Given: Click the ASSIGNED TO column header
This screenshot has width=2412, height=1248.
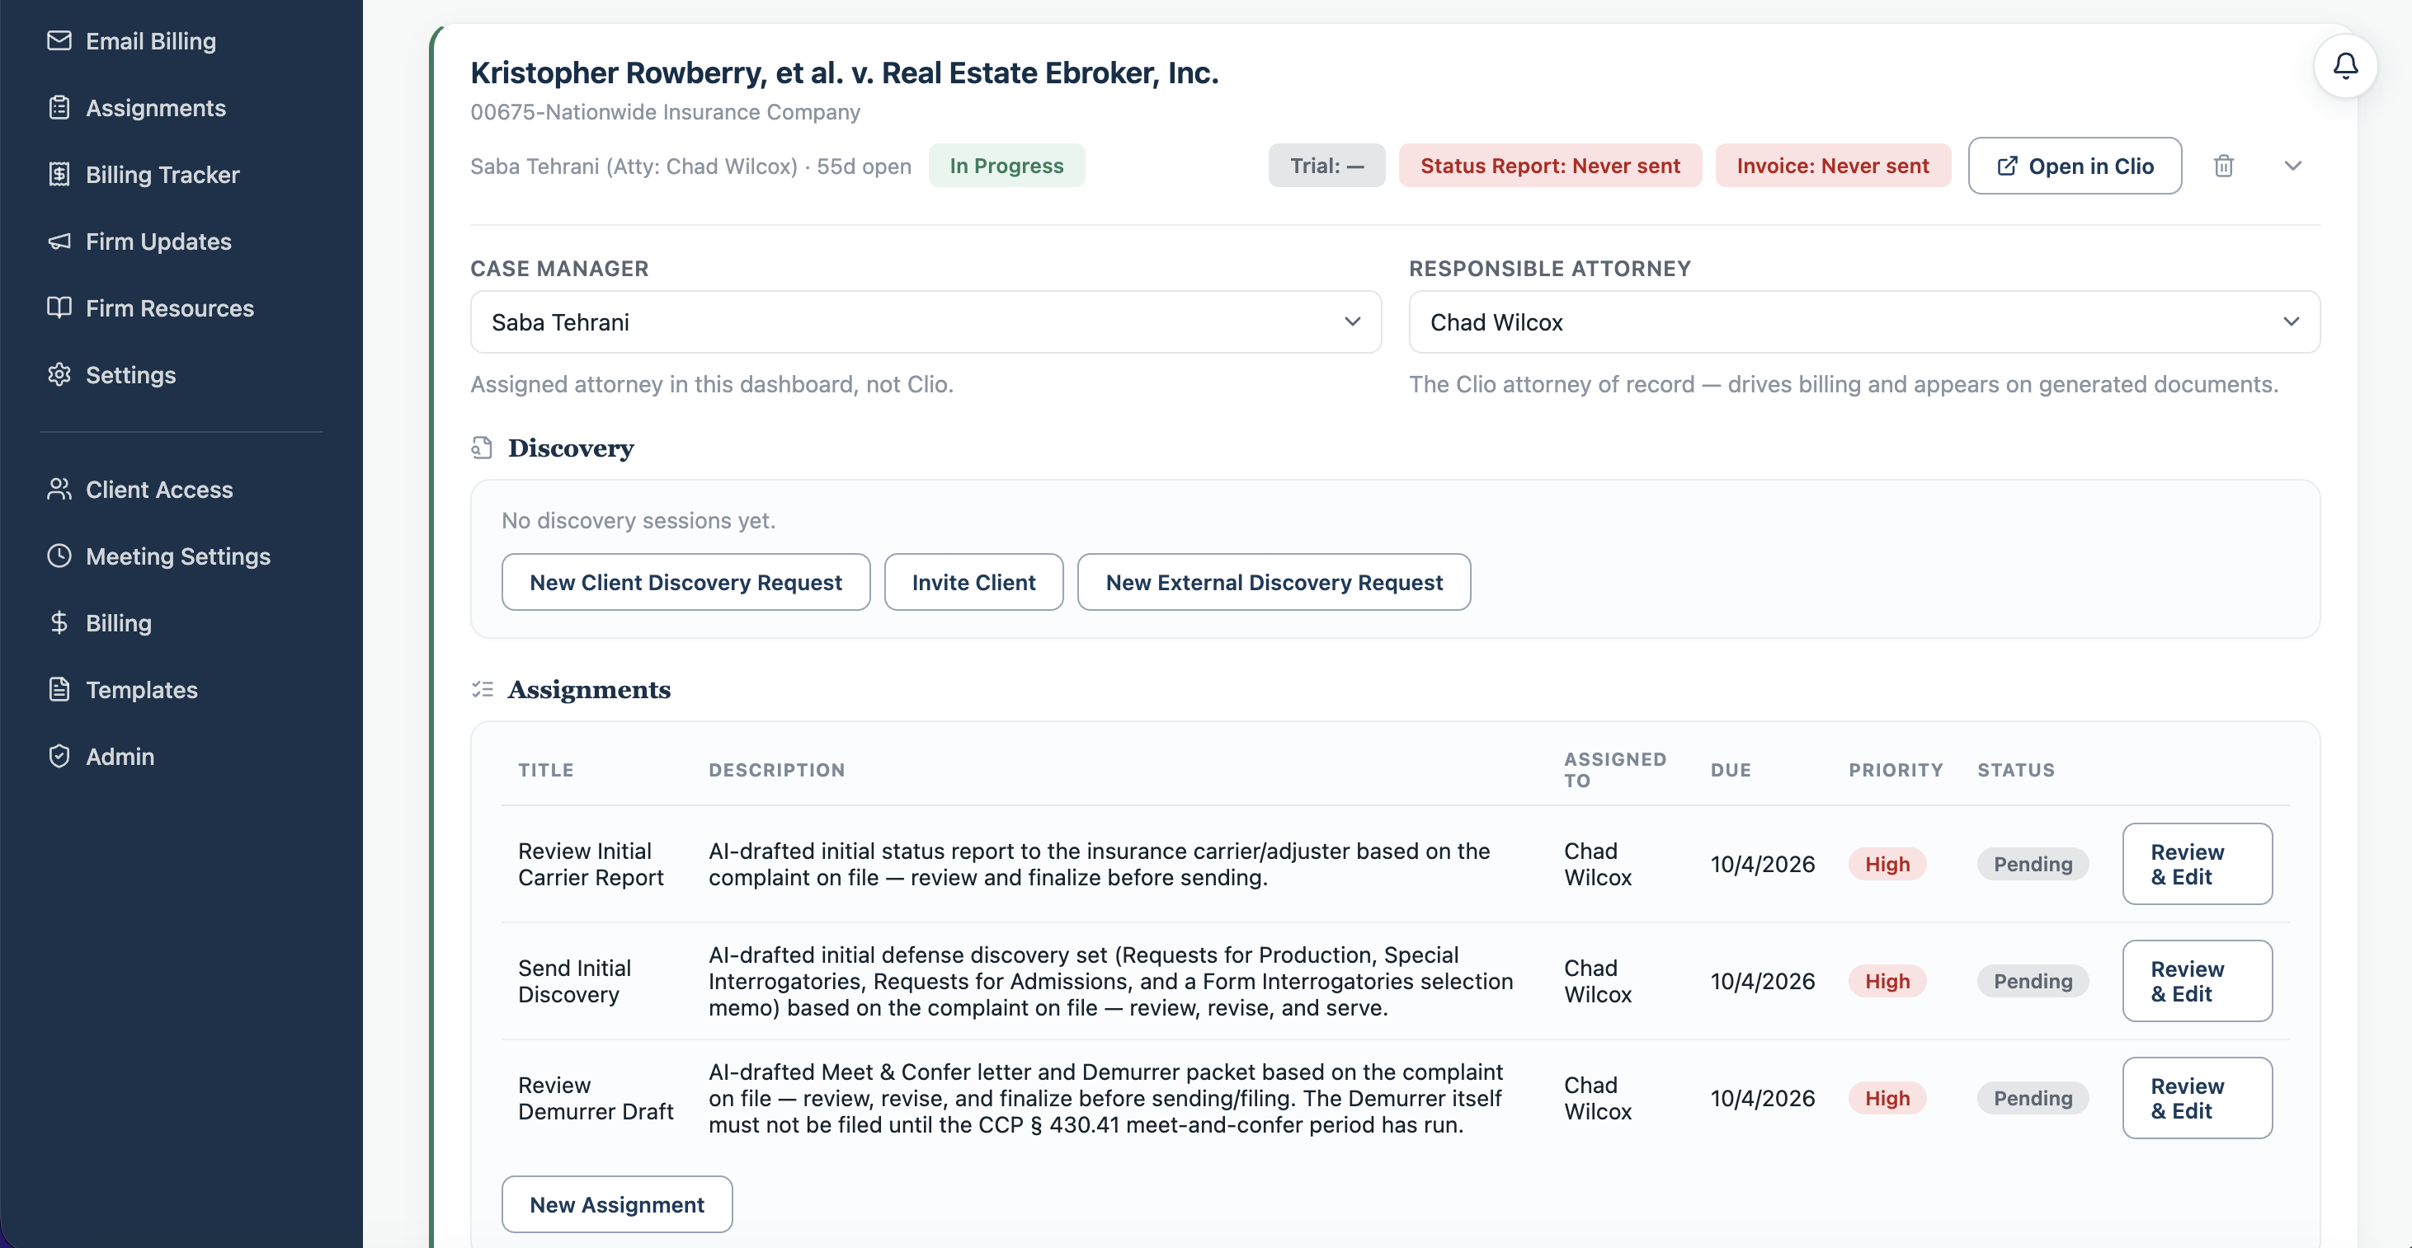Looking at the screenshot, I should click(x=1615, y=769).
